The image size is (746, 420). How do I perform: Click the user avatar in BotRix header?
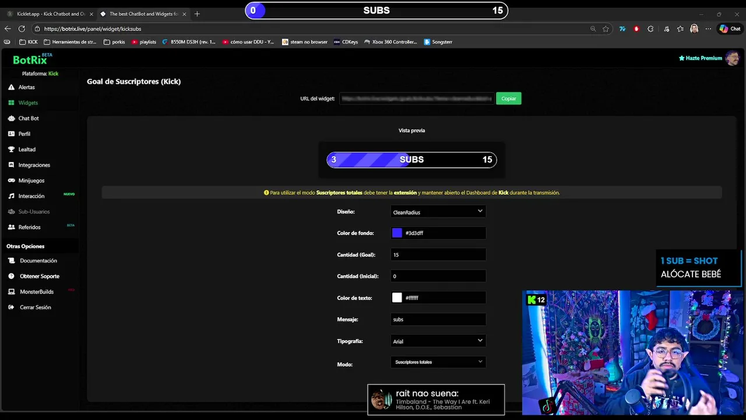coord(732,58)
